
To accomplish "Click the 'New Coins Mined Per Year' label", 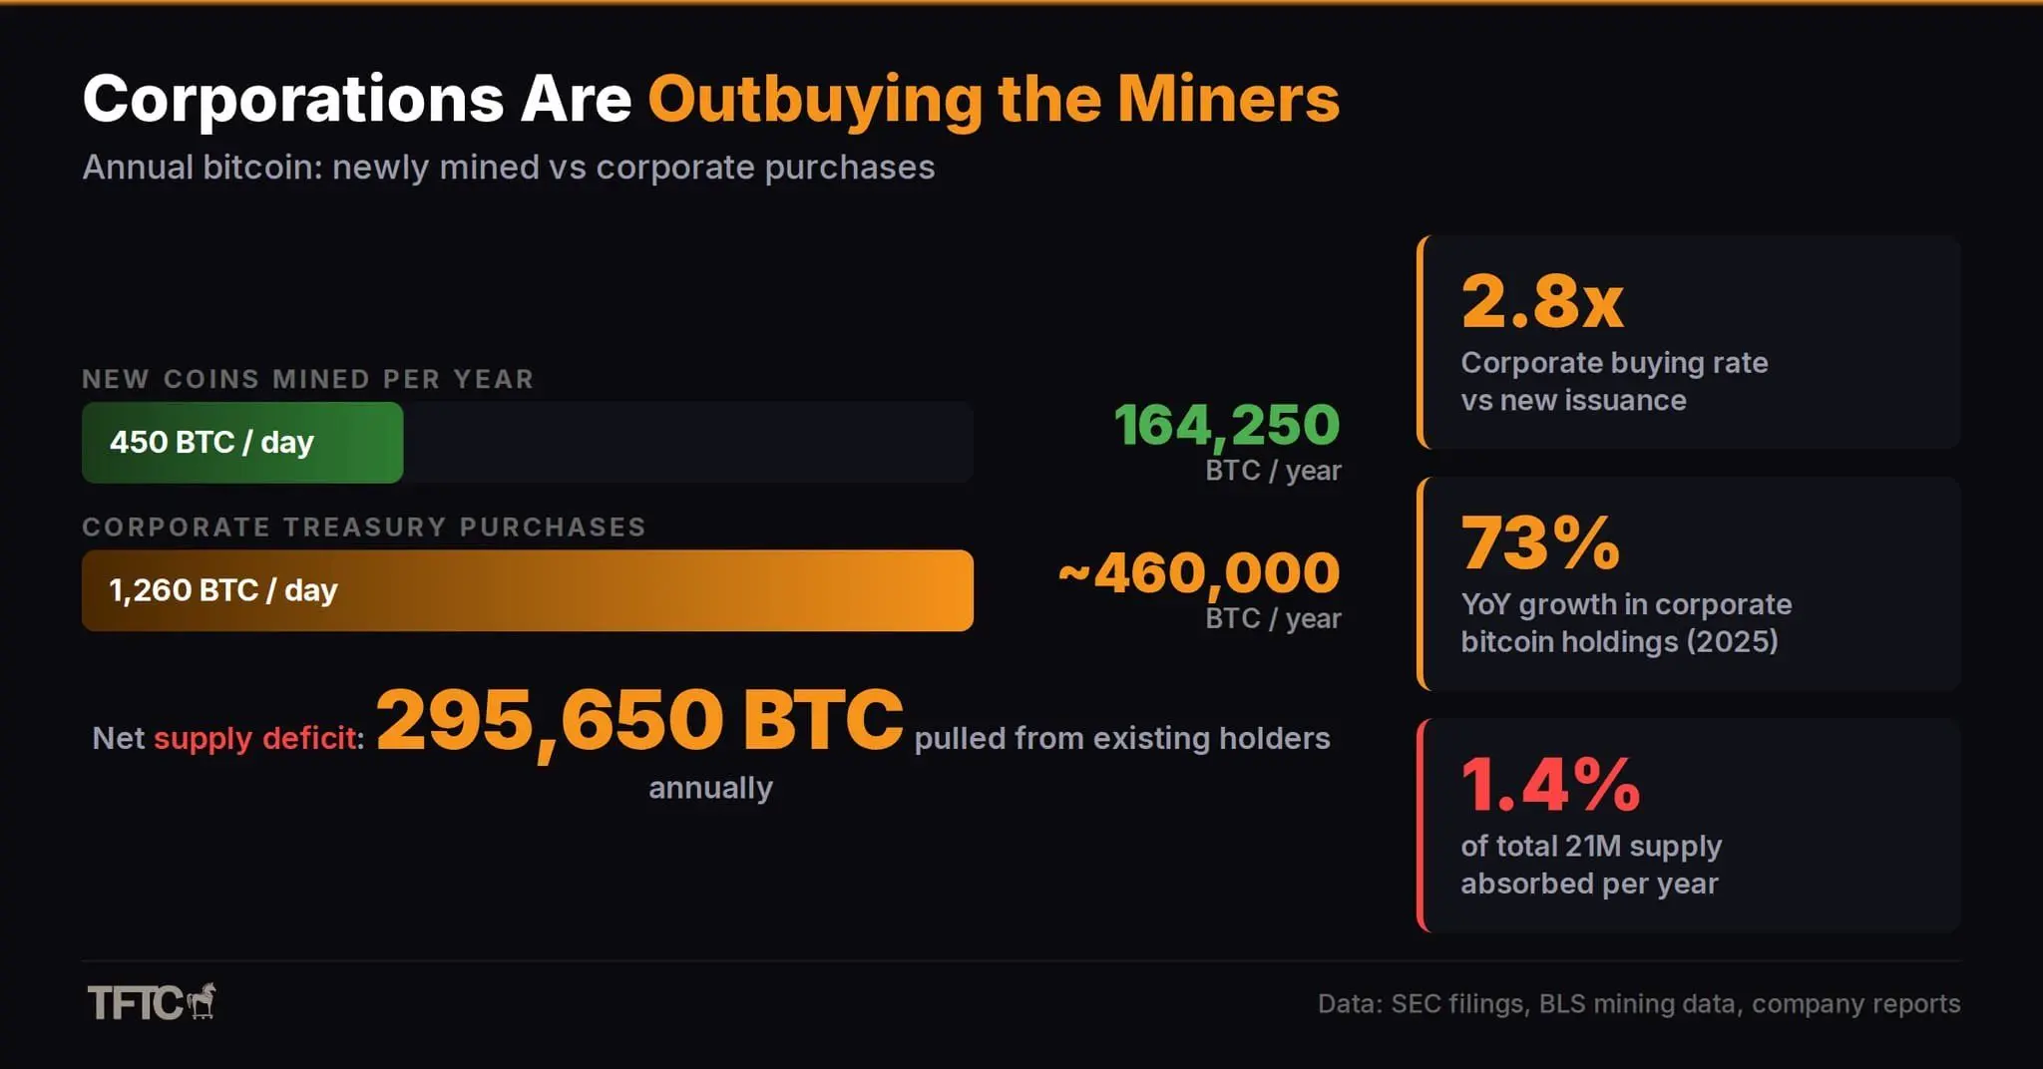I will coord(307,379).
